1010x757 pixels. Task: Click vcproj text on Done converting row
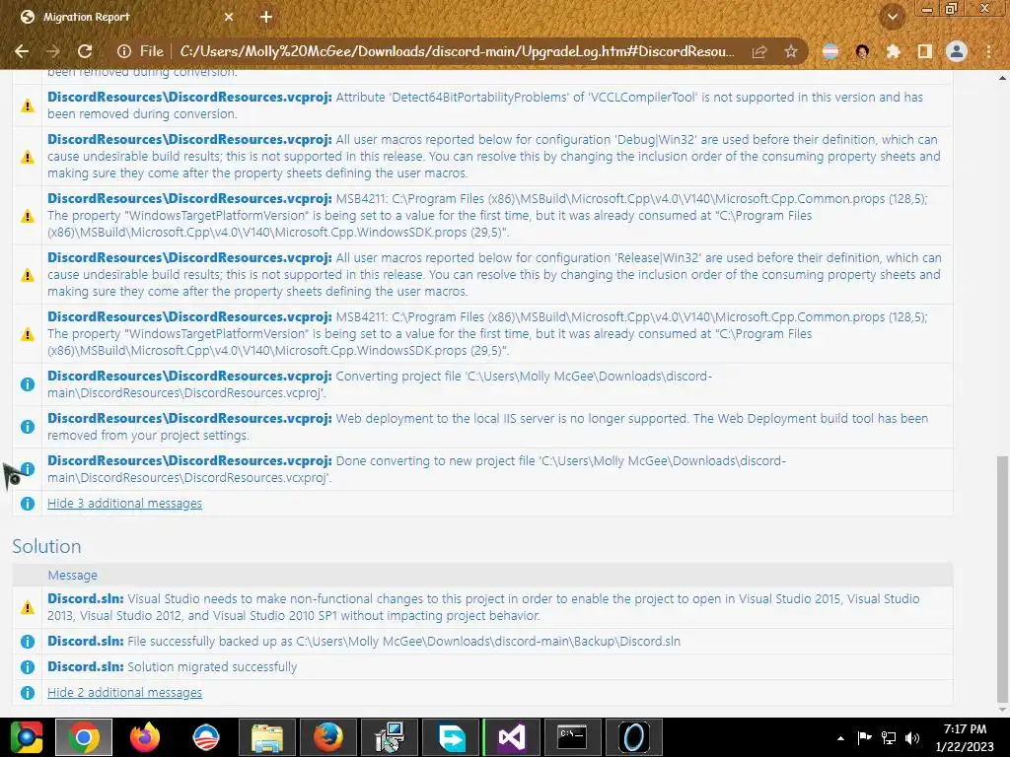189,461
